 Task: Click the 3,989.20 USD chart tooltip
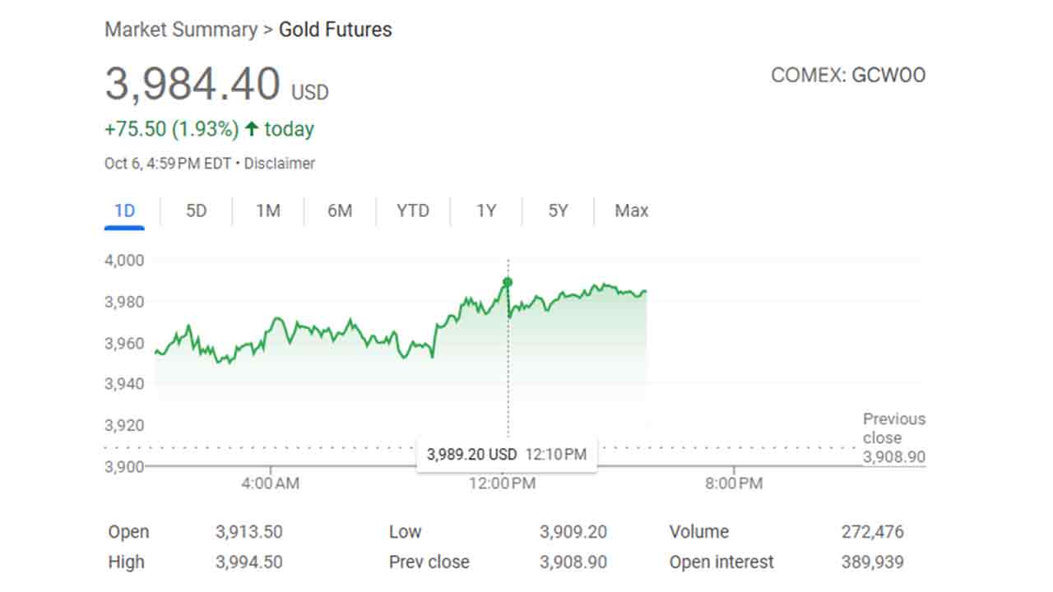(506, 454)
